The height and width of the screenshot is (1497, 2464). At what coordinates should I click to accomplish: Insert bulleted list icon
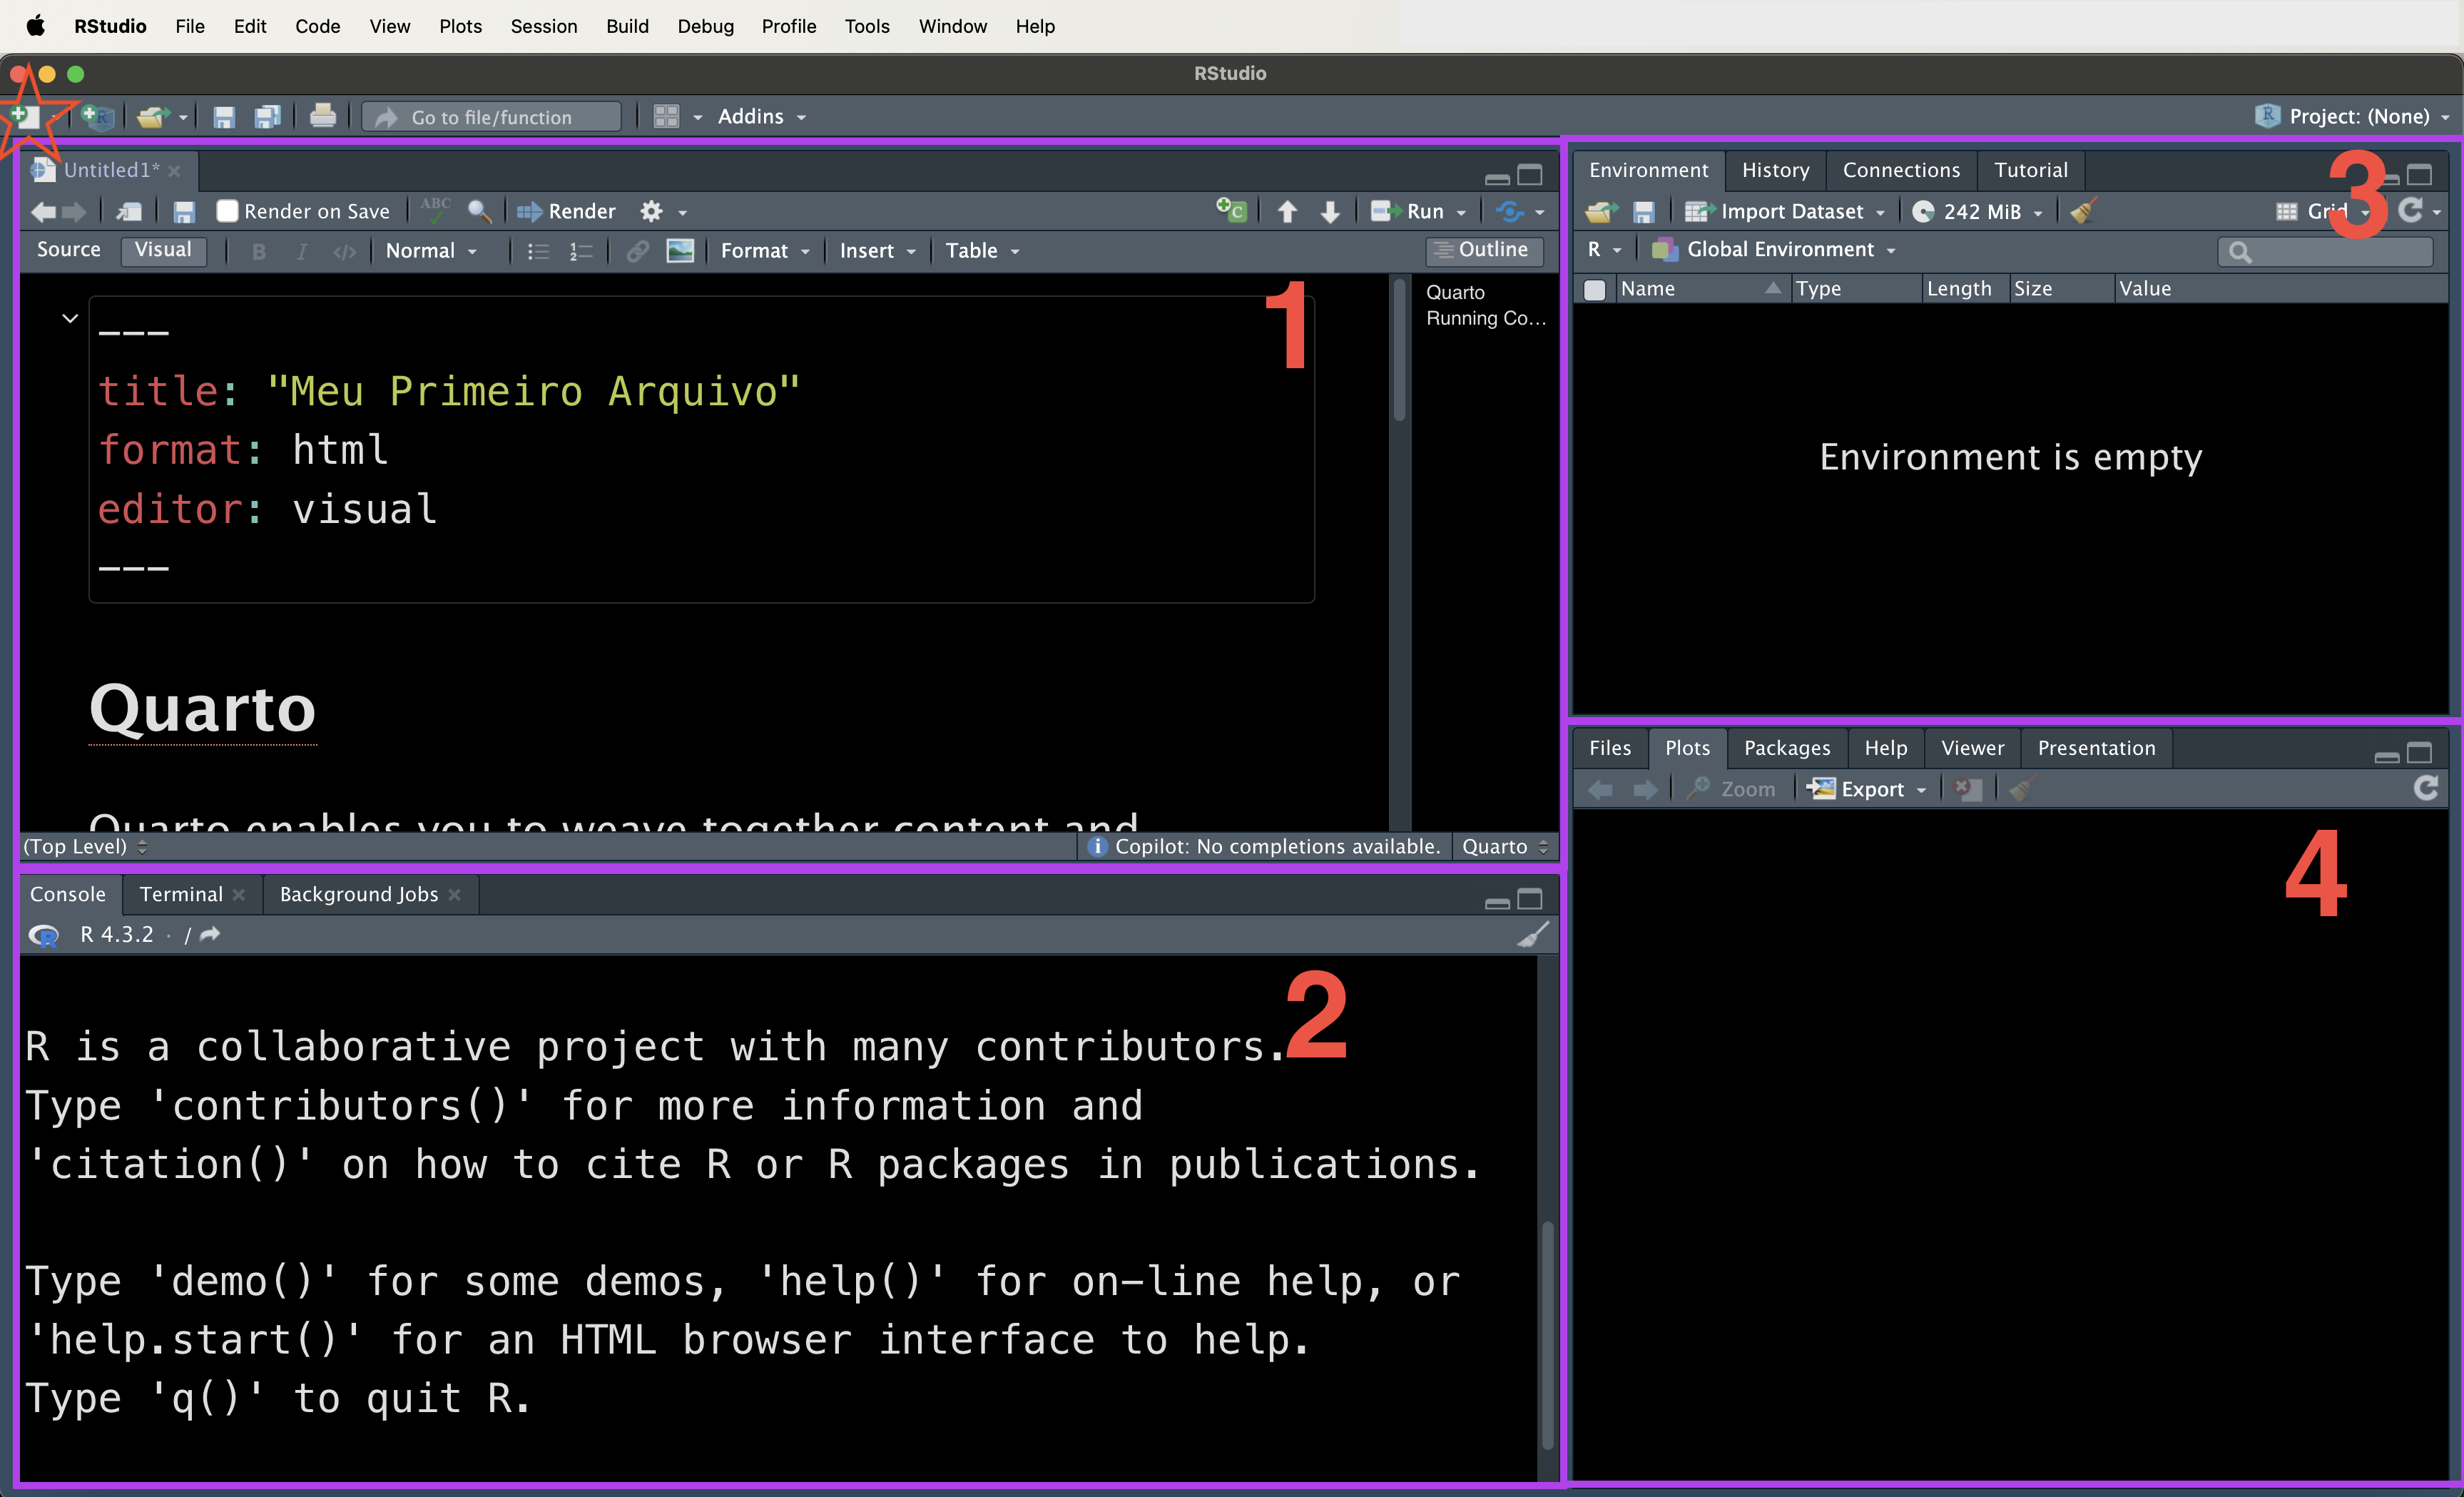pyautogui.click(x=538, y=251)
